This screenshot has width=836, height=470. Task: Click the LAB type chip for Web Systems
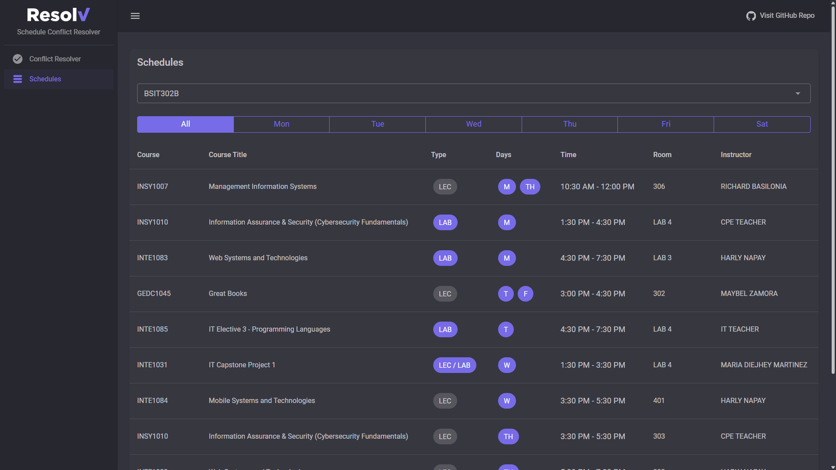click(445, 258)
